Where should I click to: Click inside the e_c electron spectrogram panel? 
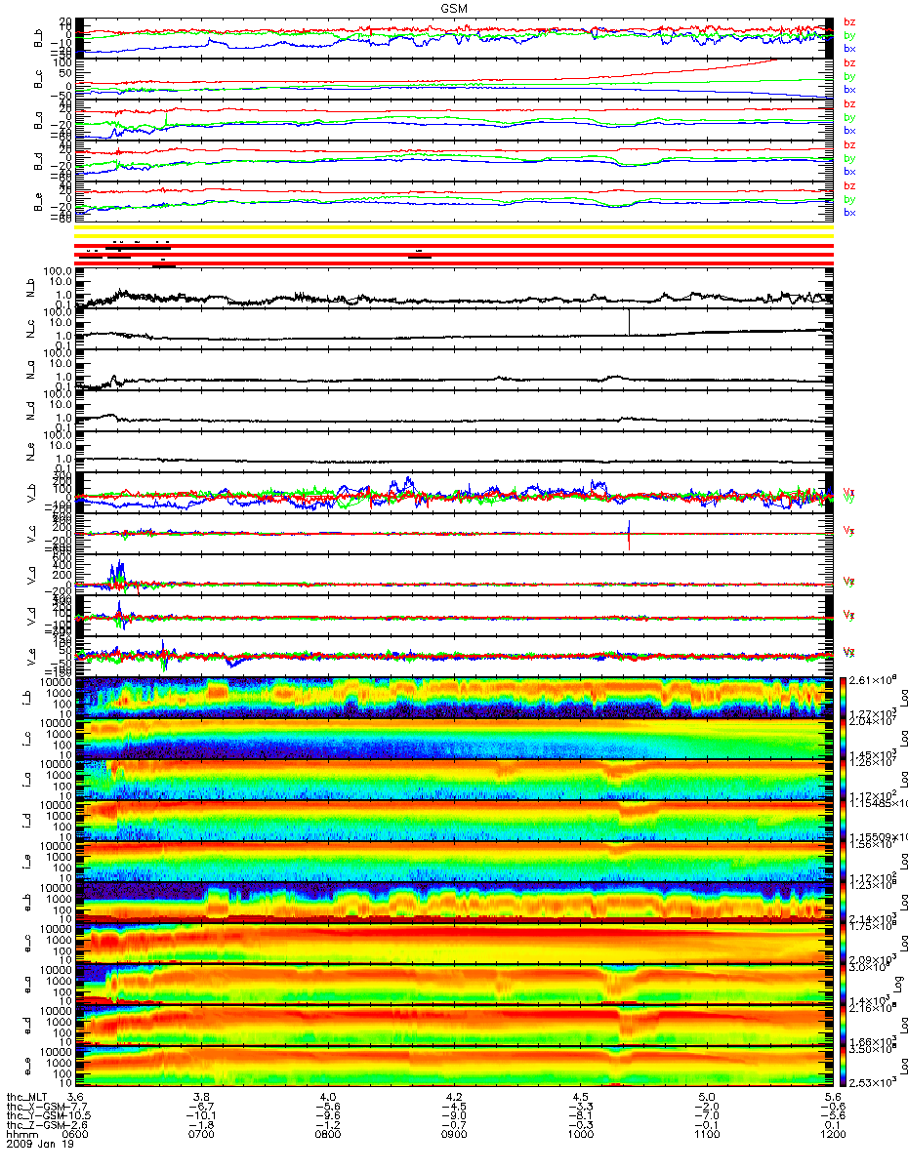[453, 942]
